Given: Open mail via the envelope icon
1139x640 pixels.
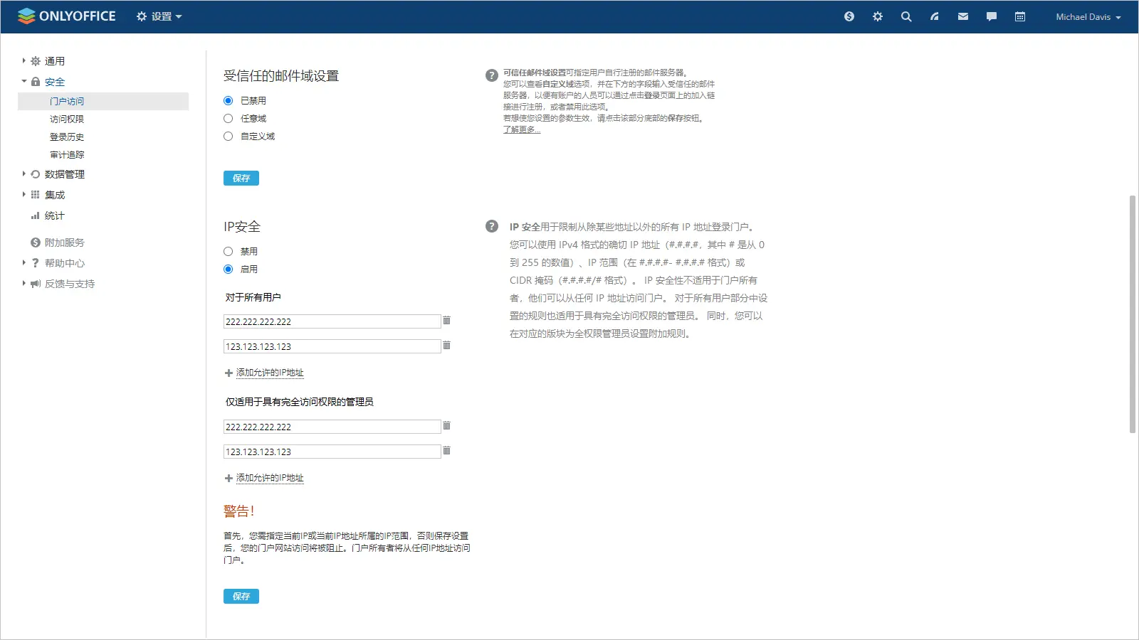Looking at the screenshot, I should pos(962,16).
